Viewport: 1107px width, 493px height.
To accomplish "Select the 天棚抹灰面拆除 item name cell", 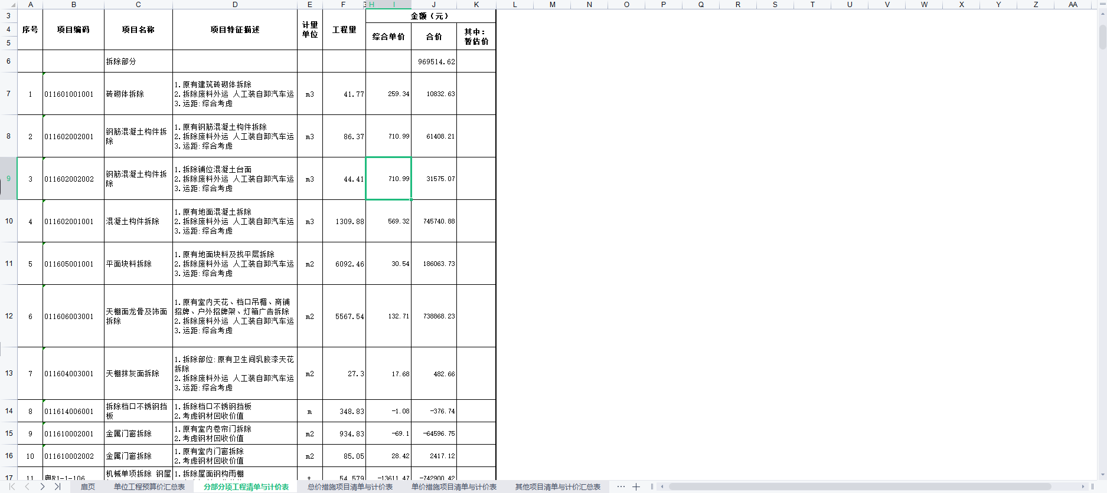I will click(138, 373).
